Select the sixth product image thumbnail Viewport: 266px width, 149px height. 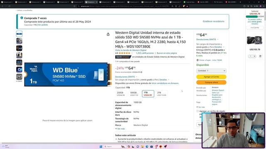coord(19,70)
